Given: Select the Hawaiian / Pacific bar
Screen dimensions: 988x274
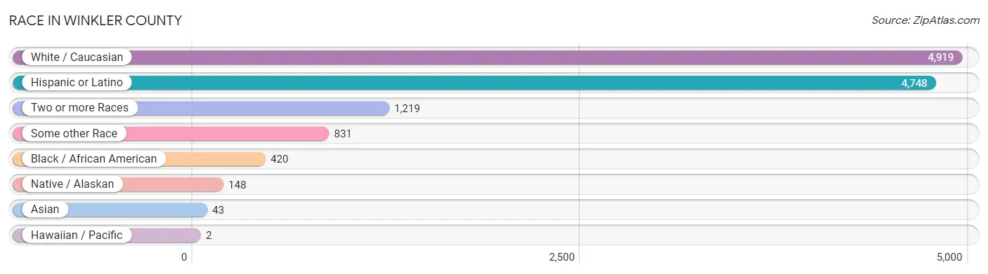Looking at the screenshot, I should [x=107, y=235].
